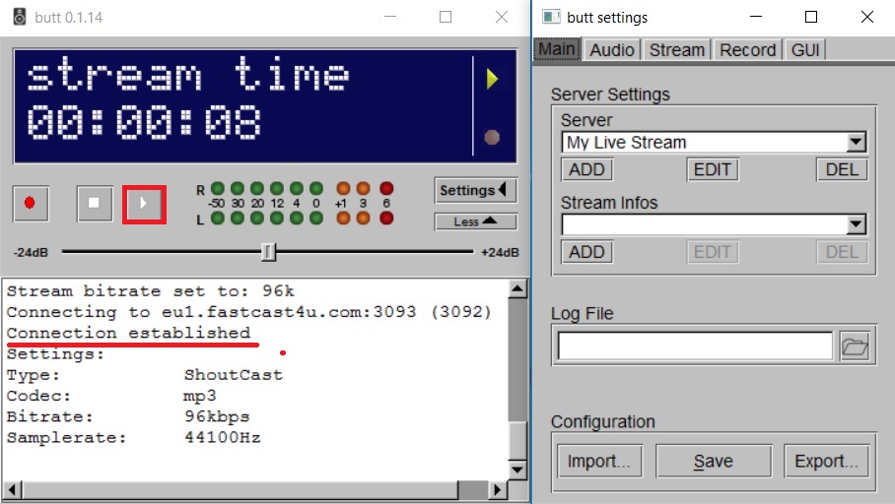Stop the stream with the square stop button
Image resolution: width=895 pixels, height=504 pixels.
(95, 204)
